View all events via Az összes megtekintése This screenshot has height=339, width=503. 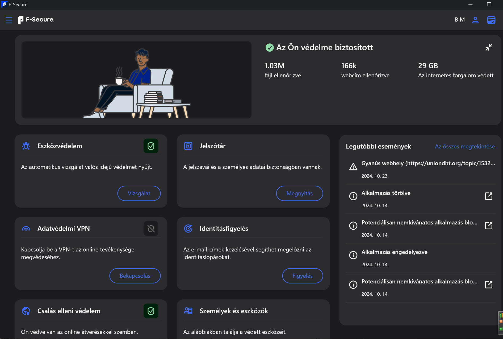tap(464, 146)
